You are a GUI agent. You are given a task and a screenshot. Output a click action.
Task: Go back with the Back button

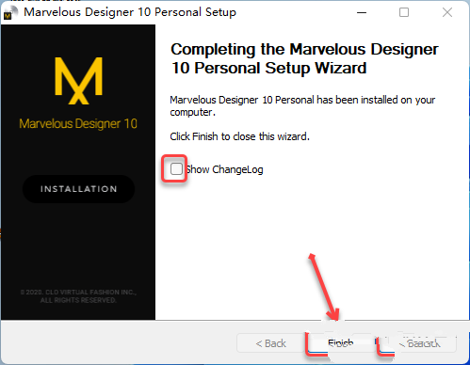tap(270, 343)
